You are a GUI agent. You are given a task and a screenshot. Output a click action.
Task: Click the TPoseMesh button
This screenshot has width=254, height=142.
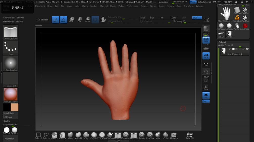pos(11,139)
